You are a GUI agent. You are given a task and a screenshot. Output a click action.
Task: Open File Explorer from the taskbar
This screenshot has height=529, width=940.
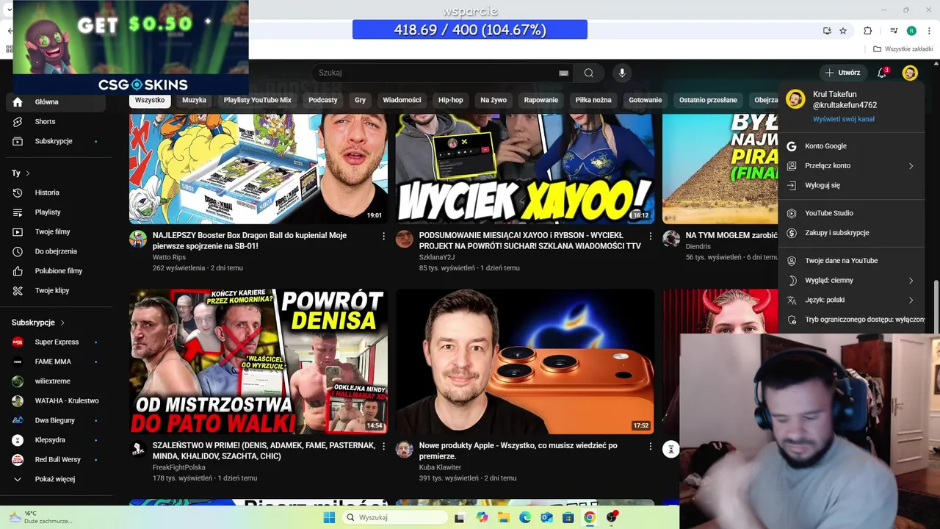click(x=504, y=517)
